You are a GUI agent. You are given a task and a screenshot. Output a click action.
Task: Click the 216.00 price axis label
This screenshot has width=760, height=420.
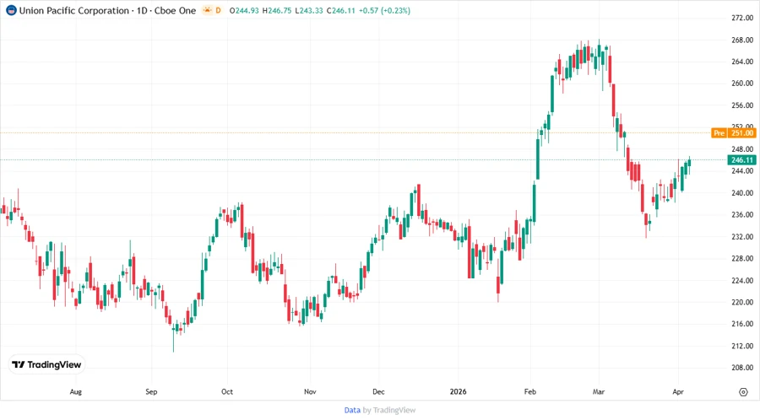click(742, 324)
